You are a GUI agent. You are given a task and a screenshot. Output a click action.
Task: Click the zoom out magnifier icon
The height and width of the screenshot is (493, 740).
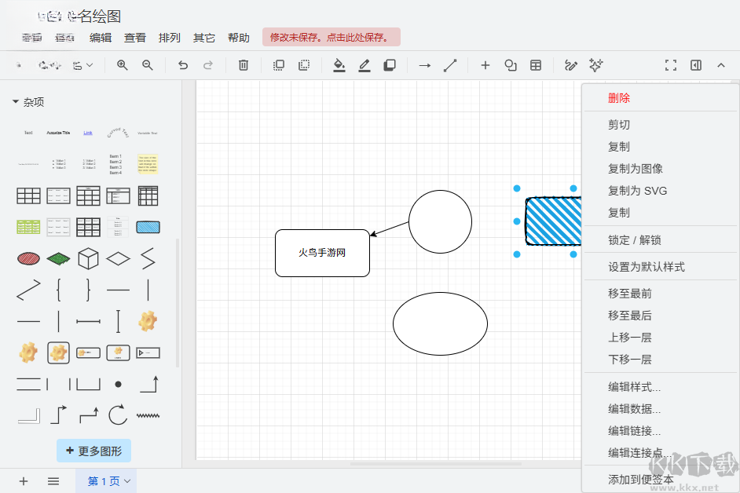pos(147,65)
